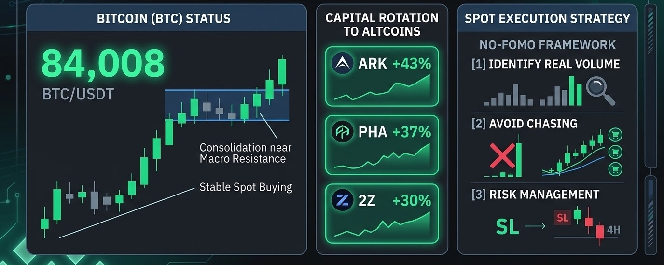Select the ARK +43% card

pos(382,76)
